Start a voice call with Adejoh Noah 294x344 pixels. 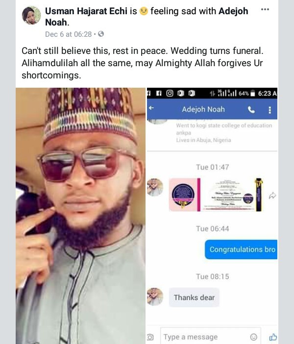pyautogui.click(x=252, y=110)
